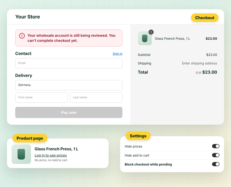This screenshot has height=187, width=231.
Task: Click the red alert icon in warning banner
Action: (x=22, y=36)
